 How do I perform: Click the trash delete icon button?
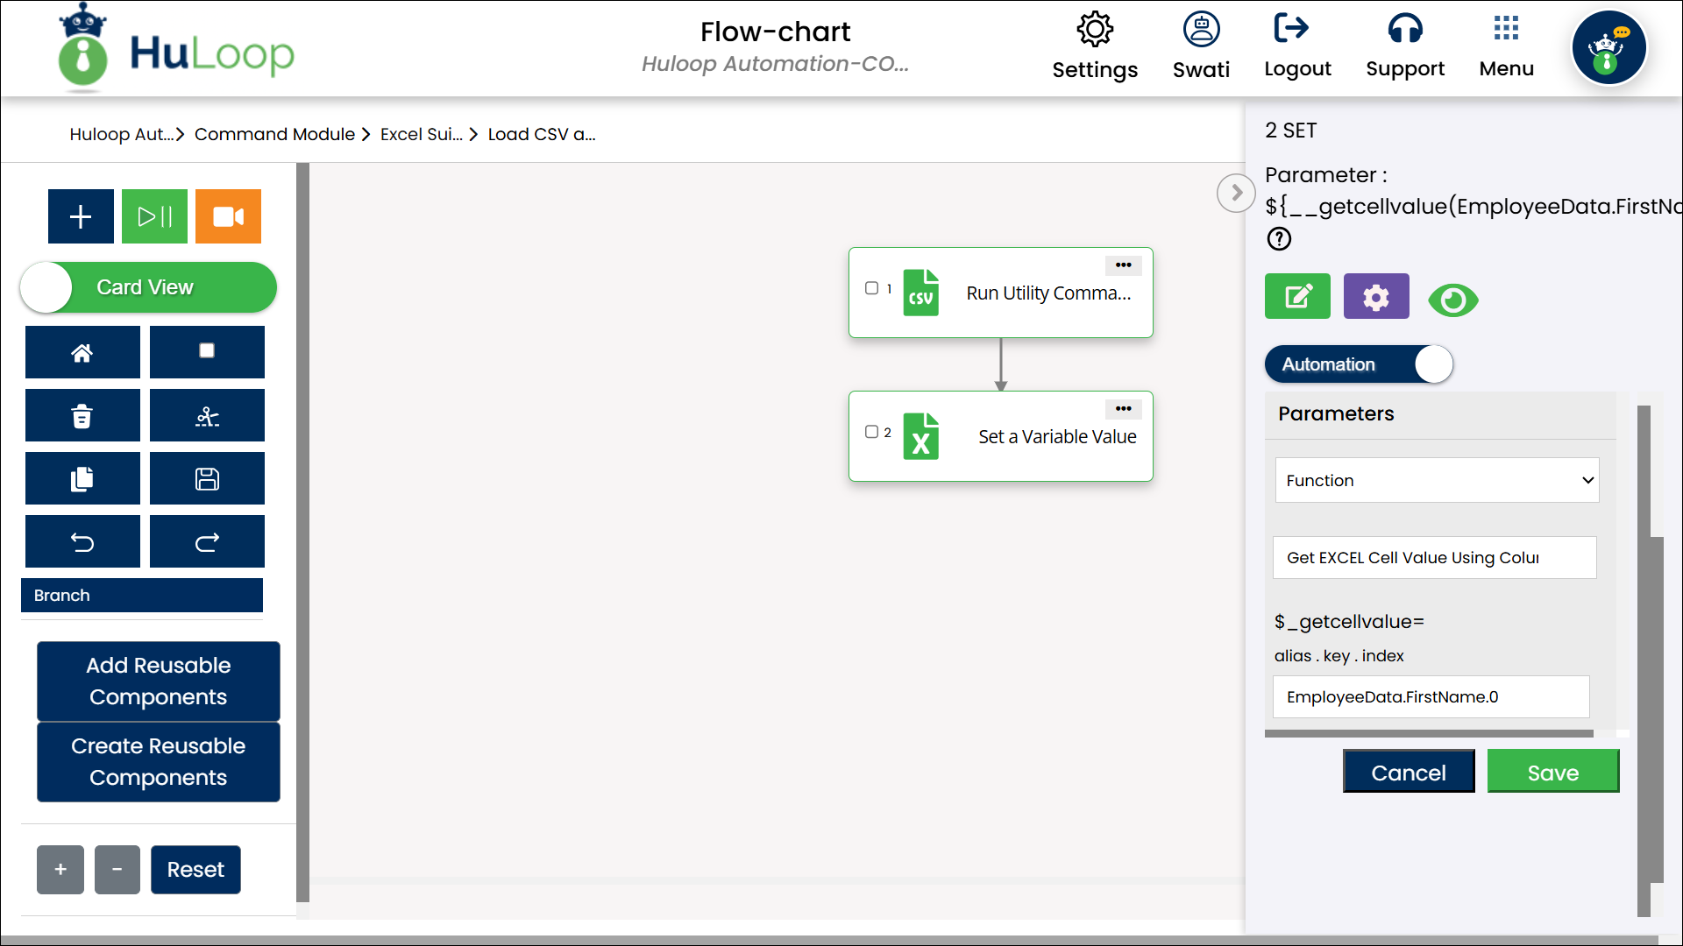(x=82, y=416)
